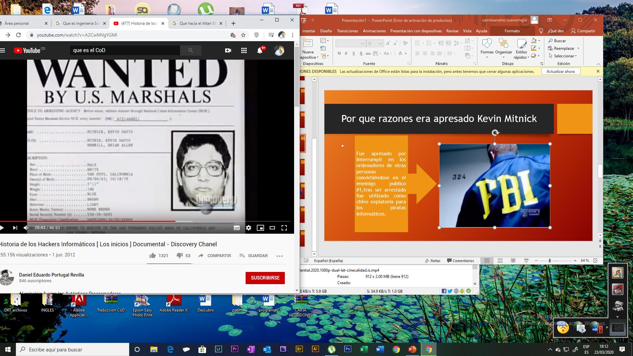Viewport: 633px width, 356px height.
Task: Open the Seleccionar dropdown
Action: tap(563, 56)
